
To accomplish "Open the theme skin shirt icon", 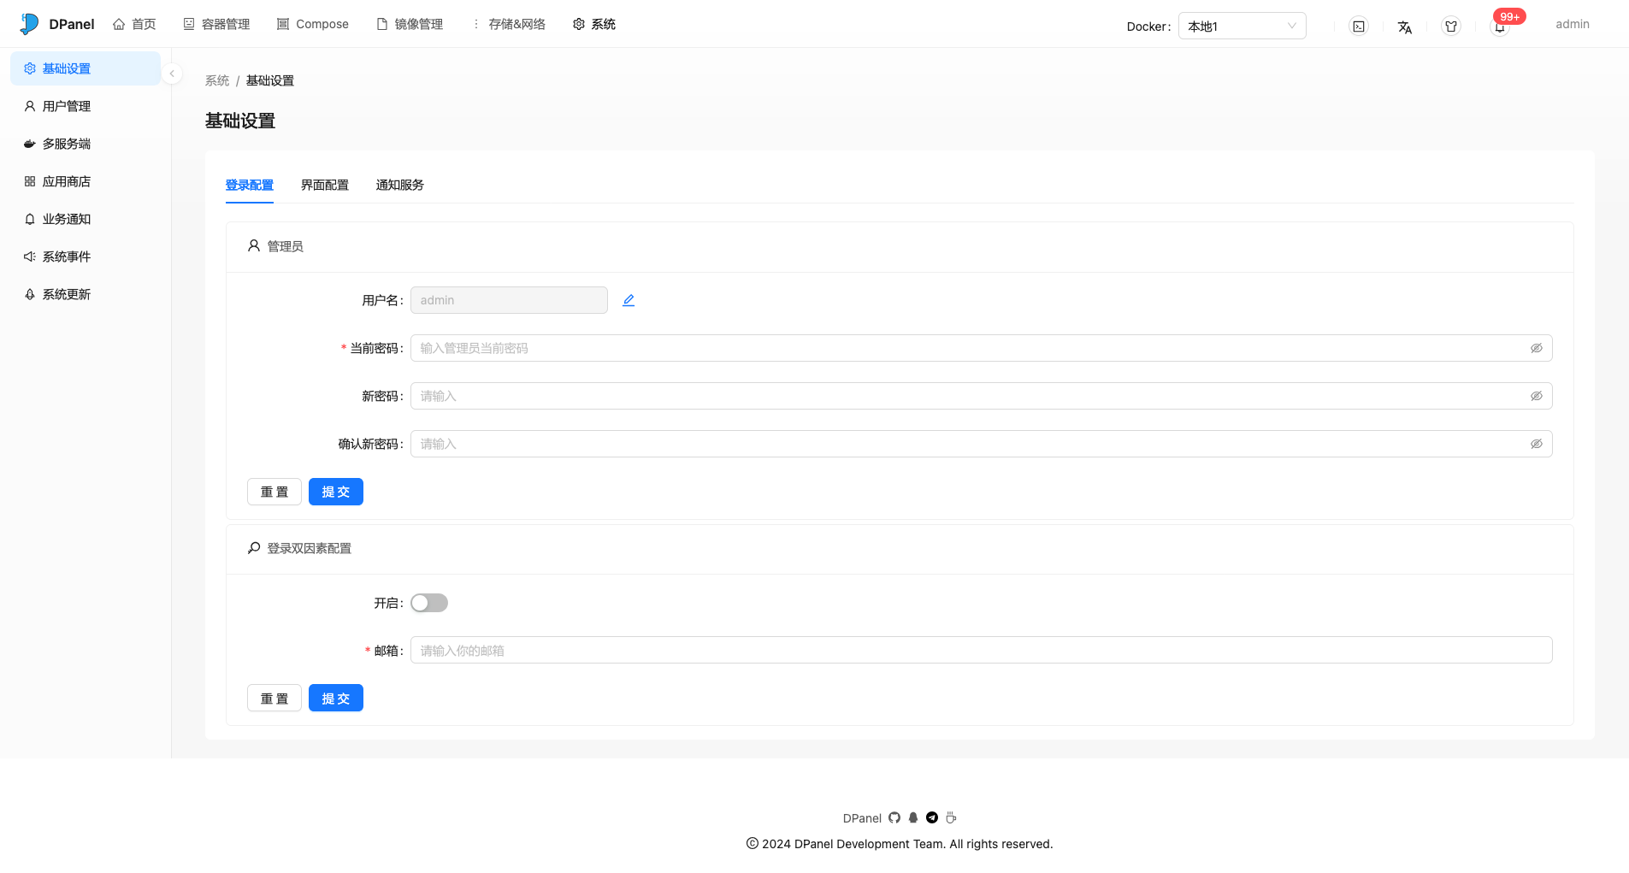I will coord(1450,27).
